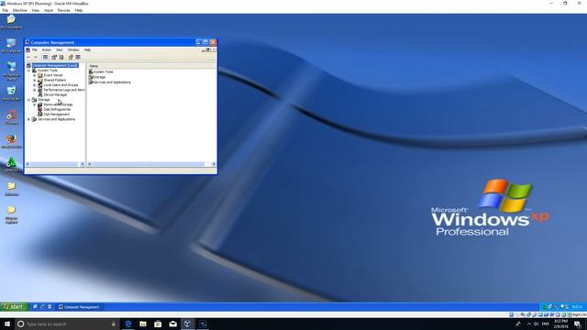Select Disk Defragmenter in the tree
The width and height of the screenshot is (587, 330).
pyautogui.click(x=57, y=109)
